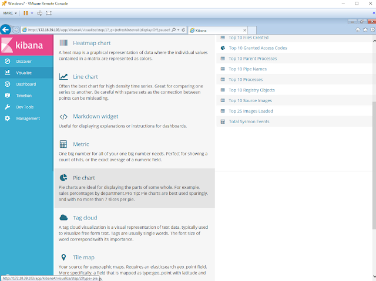This screenshot has height=281, width=376.
Task: Click the Metric calculator icon
Action: pos(63,144)
